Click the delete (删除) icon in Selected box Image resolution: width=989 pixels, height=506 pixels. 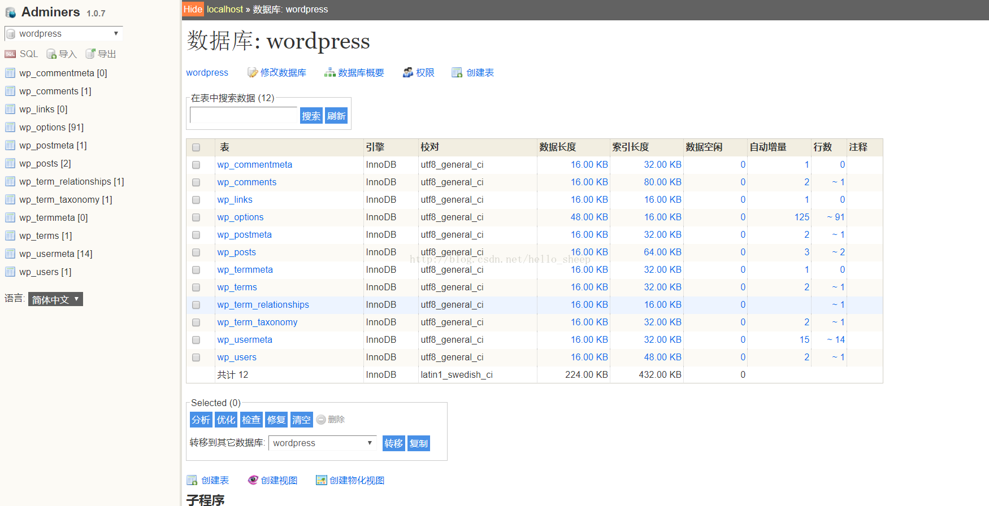[321, 420]
